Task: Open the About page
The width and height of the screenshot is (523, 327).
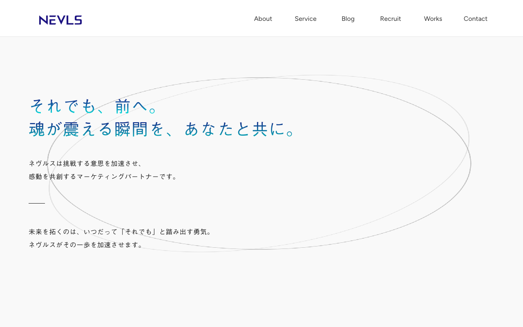Action: pos(263,19)
